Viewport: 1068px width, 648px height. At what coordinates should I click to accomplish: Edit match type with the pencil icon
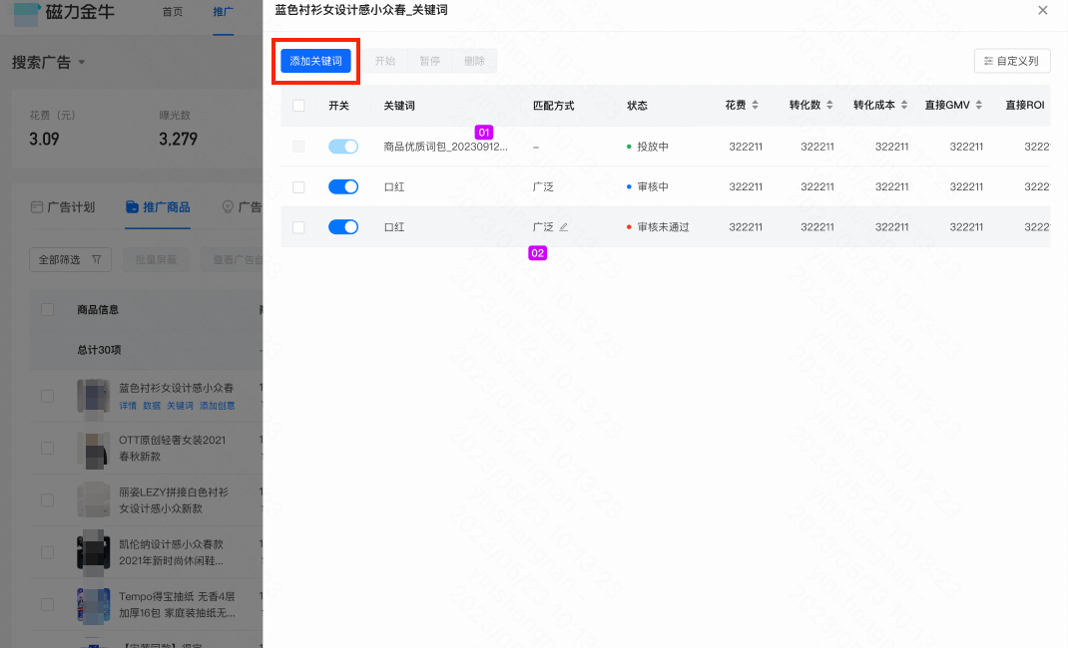click(x=563, y=227)
